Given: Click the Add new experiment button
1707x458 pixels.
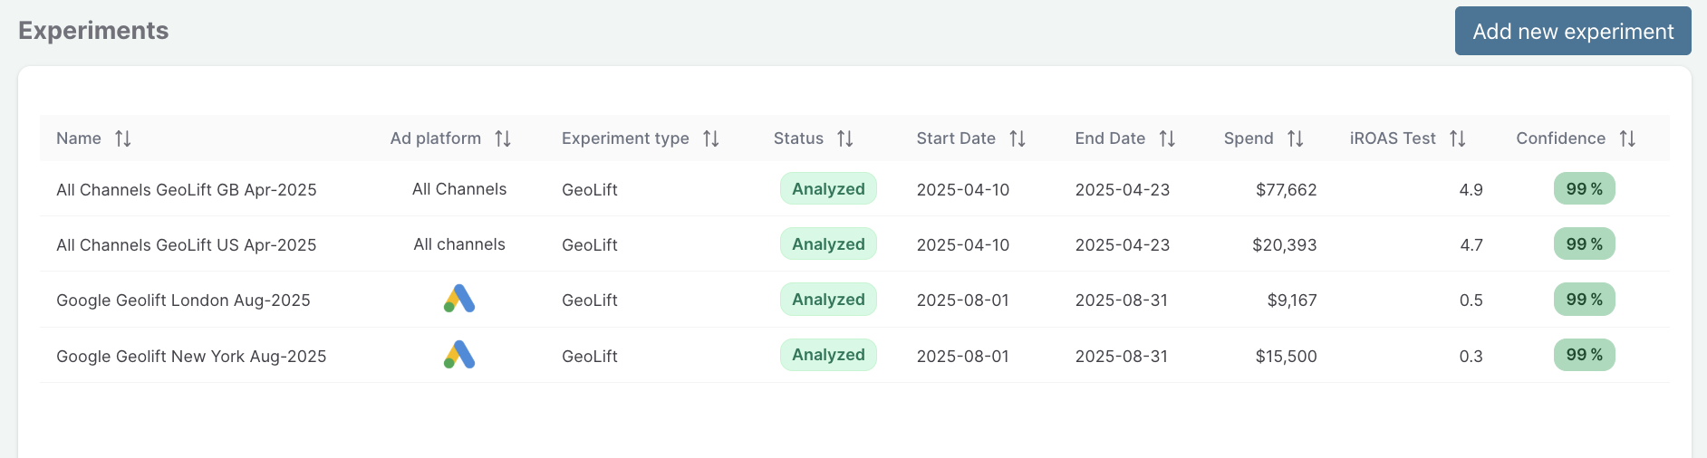Looking at the screenshot, I should click(1573, 31).
